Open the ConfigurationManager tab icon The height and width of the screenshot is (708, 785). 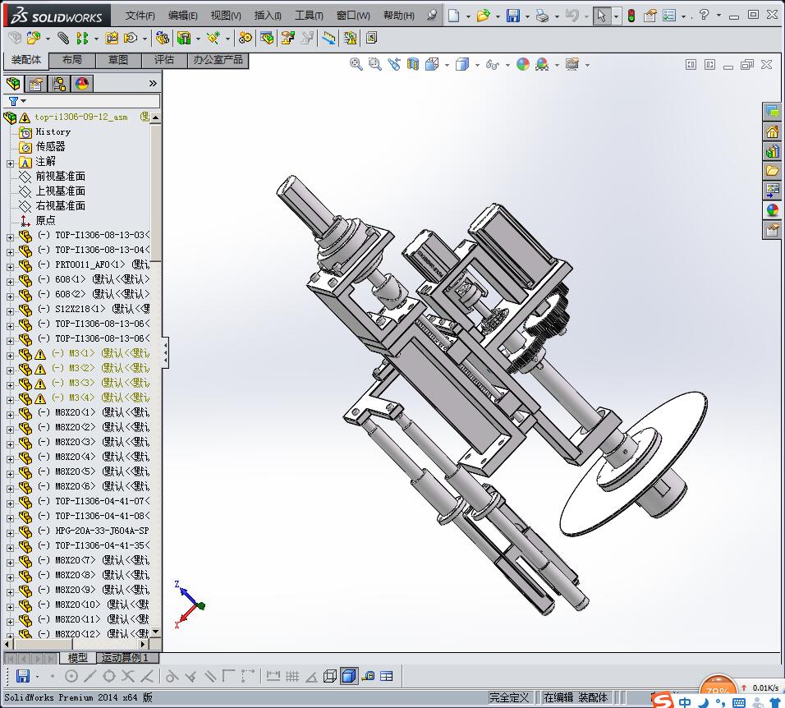tap(59, 84)
